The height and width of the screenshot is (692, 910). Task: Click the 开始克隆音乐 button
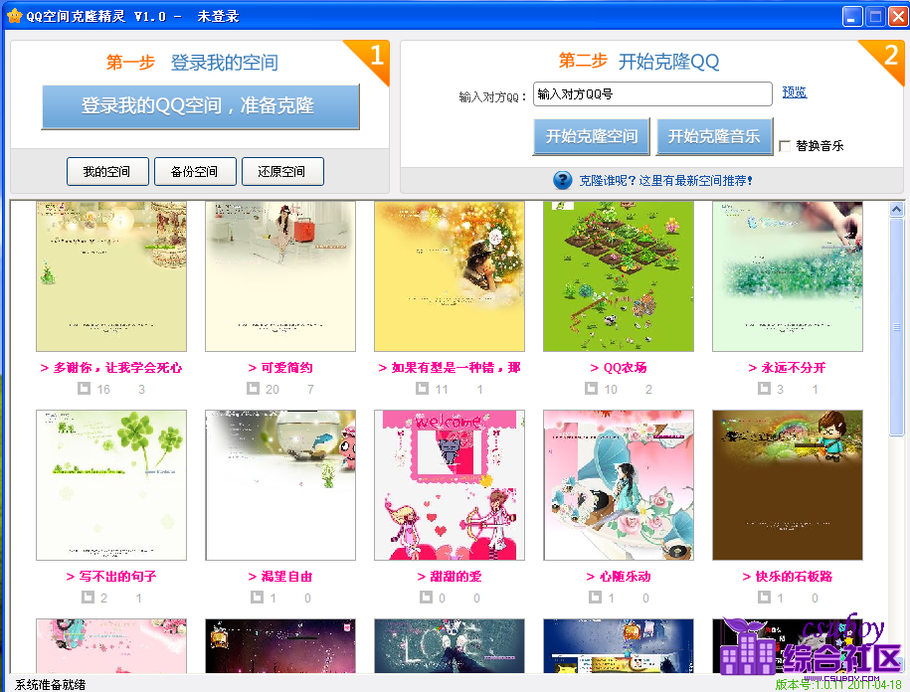pyautogui.click(x=714, y=136)
